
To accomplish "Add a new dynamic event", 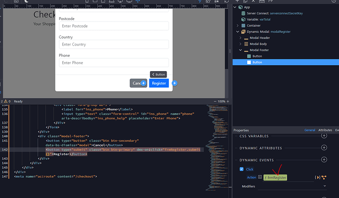I will [x=324, y=160].
